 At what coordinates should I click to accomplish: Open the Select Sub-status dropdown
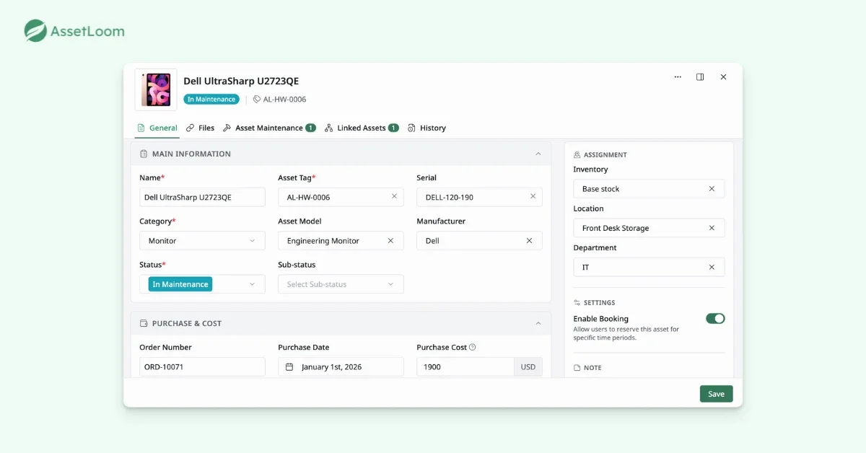[x=341, y=284]
